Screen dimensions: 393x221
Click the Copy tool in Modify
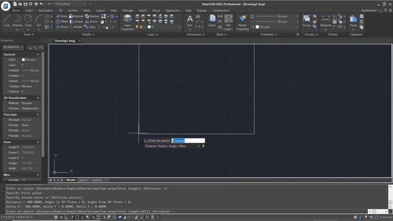coord(90,27)
